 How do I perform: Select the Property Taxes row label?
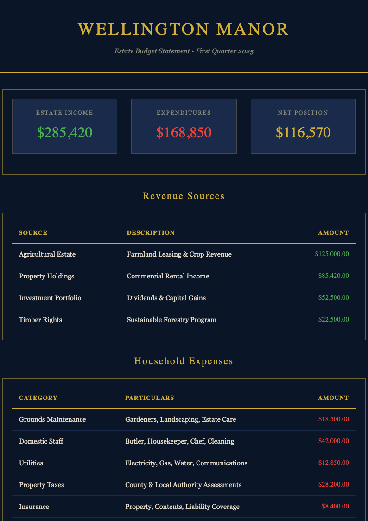coord(41,485)
